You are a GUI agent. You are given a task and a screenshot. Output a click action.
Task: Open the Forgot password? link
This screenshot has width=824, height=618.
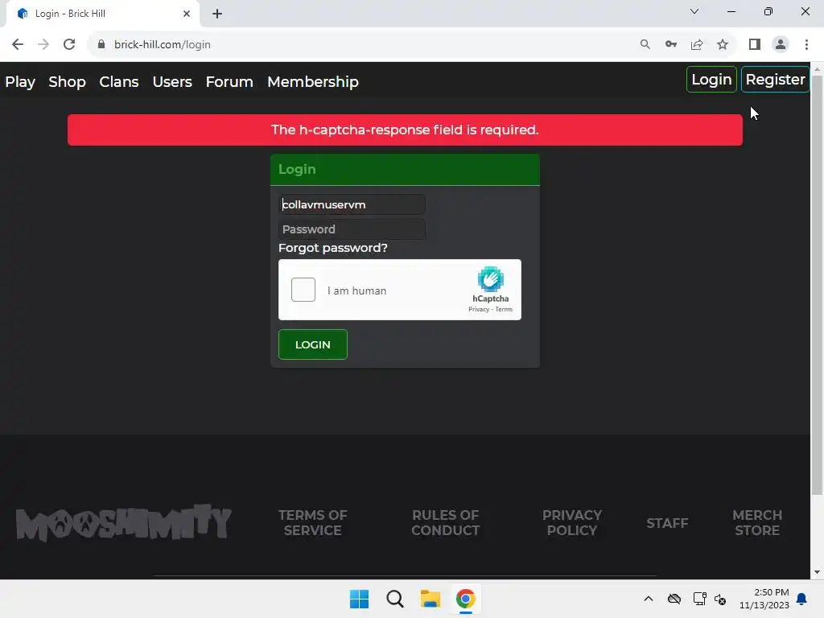tap(332, 248)
